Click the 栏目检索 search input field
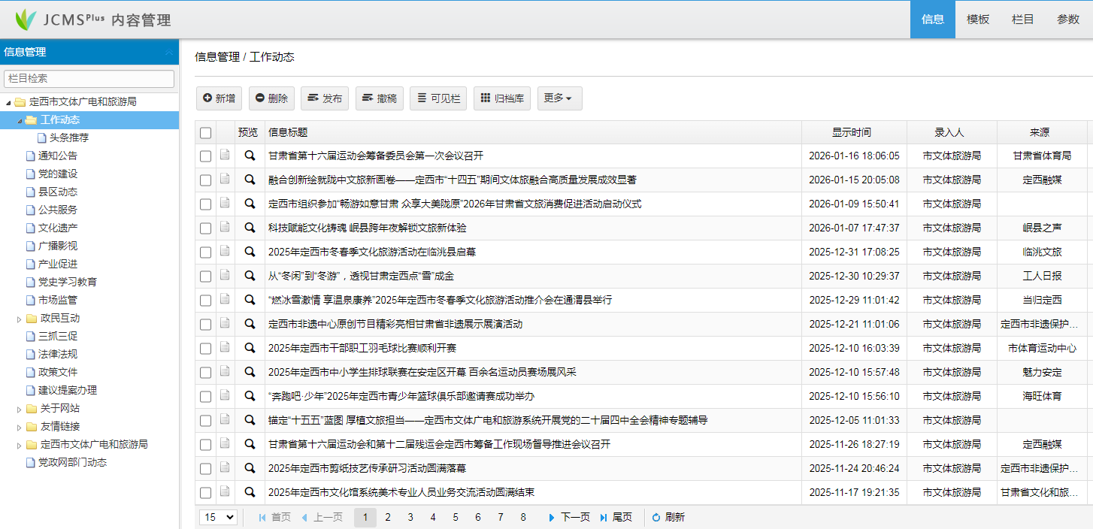This screenshot has width=1093, height=529. pyautogui.click(x=89, y=78)
